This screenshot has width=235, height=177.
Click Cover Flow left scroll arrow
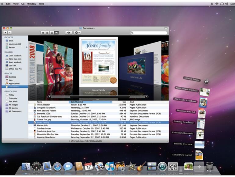[x=49, y=97]
